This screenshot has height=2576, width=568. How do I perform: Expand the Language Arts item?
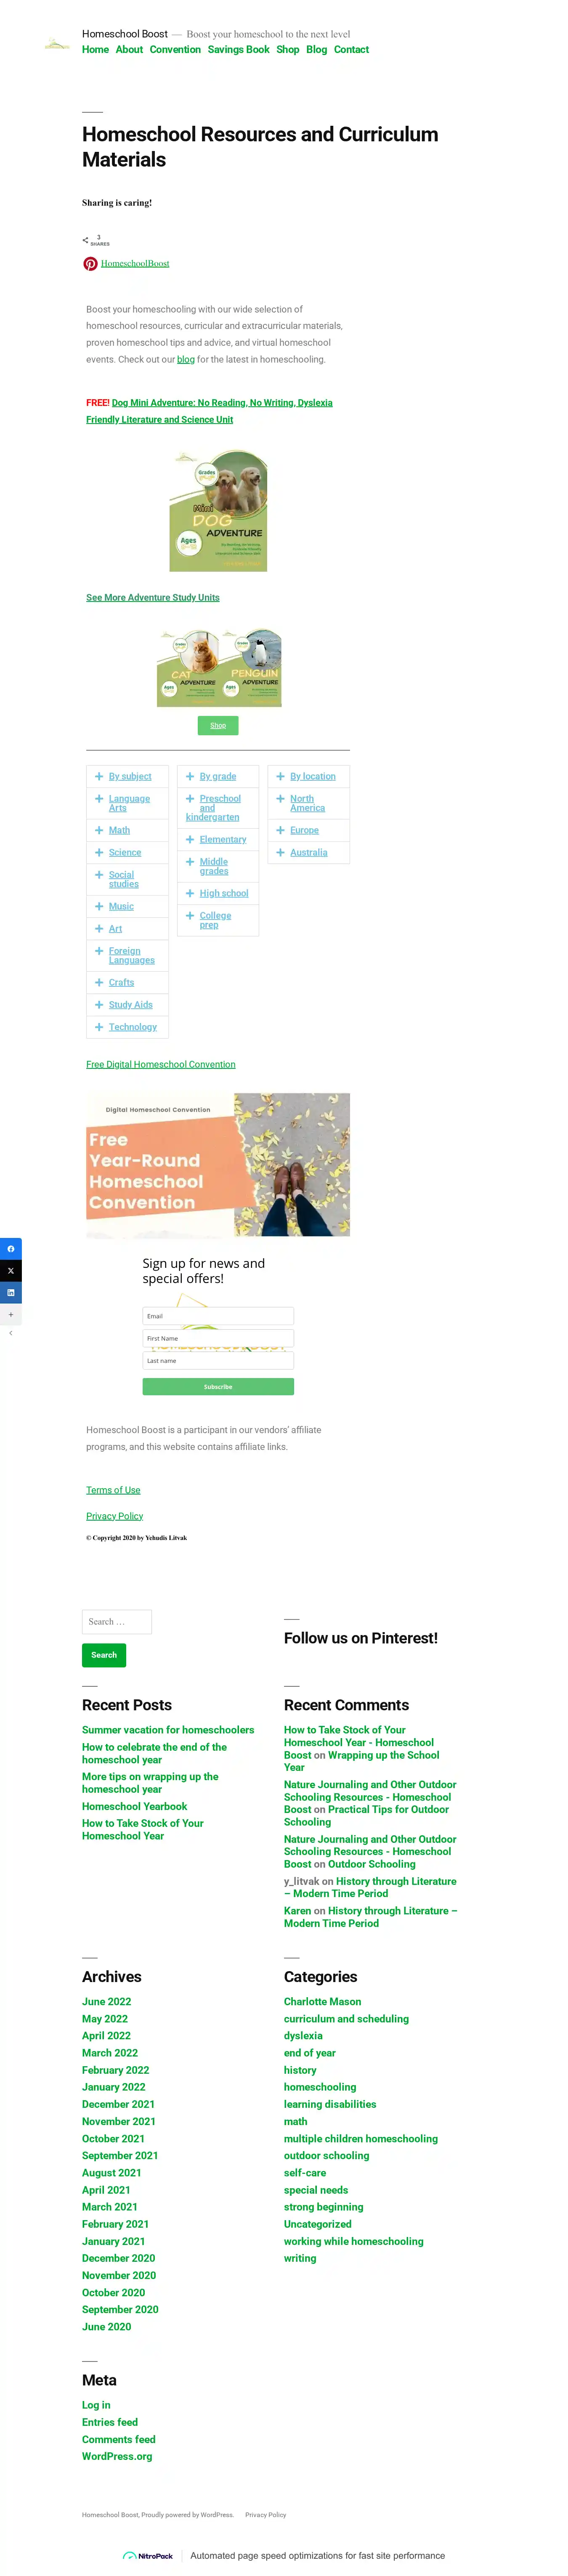tap(127, 803)
